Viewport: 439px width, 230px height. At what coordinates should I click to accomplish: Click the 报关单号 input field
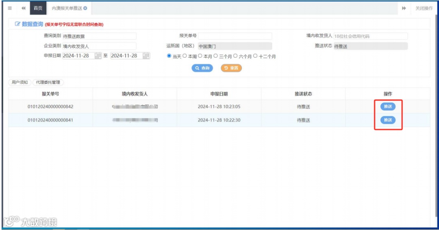pyautogui.click(x=235, y=36)
